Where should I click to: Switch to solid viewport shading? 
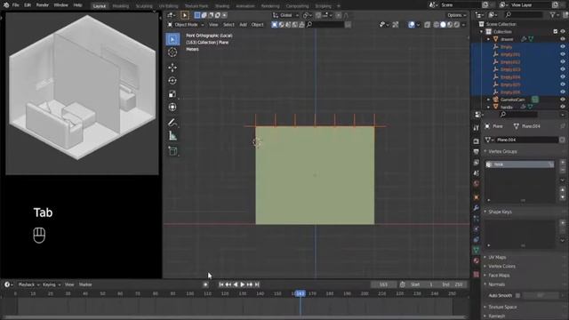443,25
